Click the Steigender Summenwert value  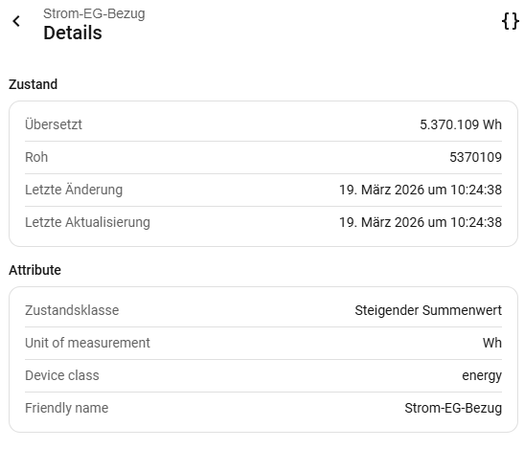pos(428,310)
